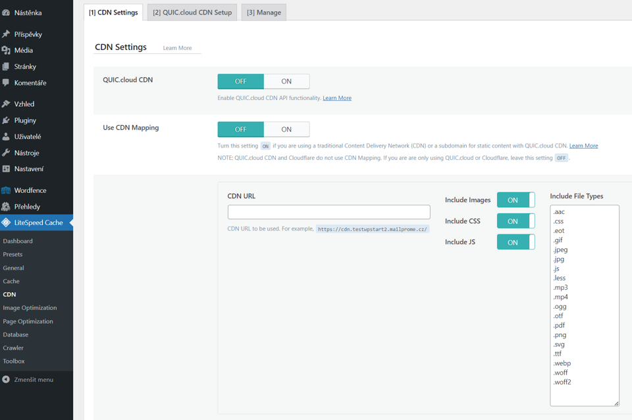This screenshot has width=632, height=420.
Task: Turn Use CDN Mapping to ON
Action: 286,130
